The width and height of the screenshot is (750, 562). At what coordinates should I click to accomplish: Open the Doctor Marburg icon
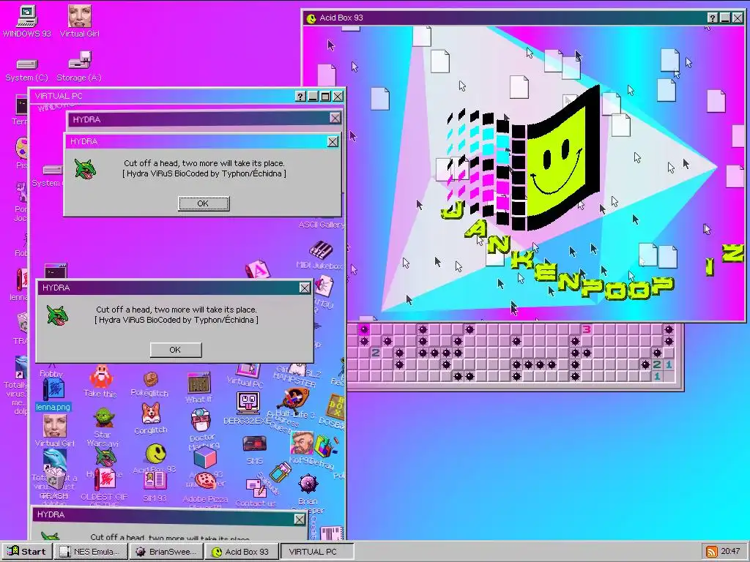(202, 421)
